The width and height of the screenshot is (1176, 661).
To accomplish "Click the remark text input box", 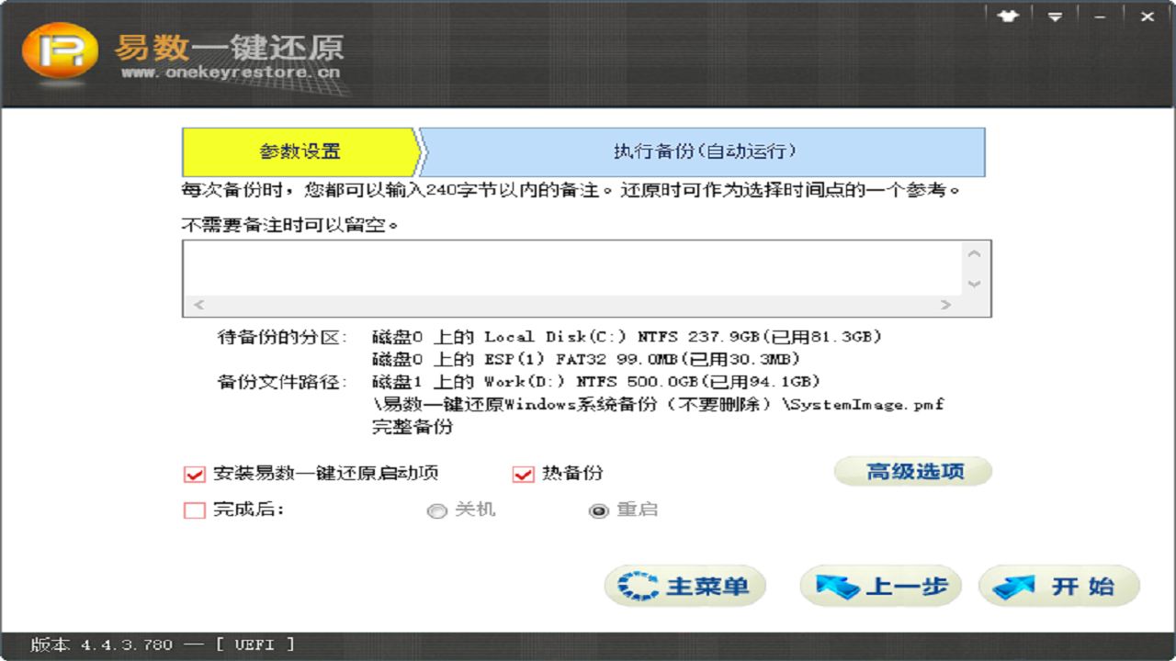I will pyautogui.click(x=570, y=267).
